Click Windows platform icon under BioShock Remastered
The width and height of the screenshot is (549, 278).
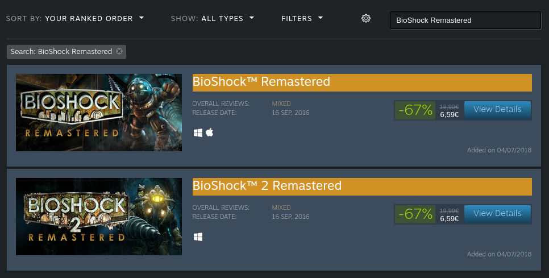pos(198,132)
